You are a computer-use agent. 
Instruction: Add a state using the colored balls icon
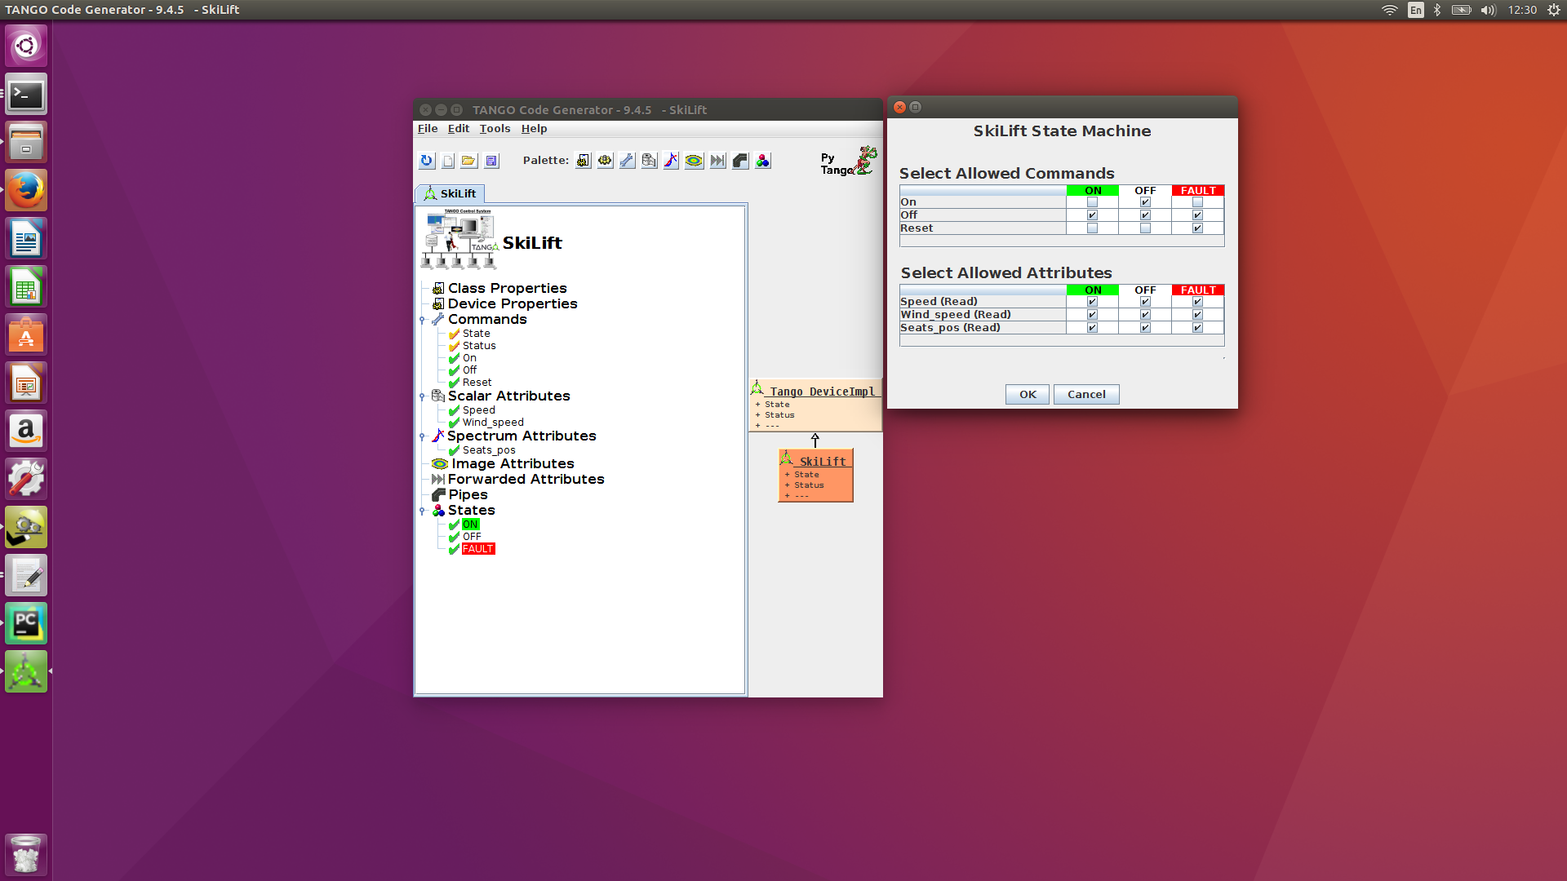coord(763,161)
